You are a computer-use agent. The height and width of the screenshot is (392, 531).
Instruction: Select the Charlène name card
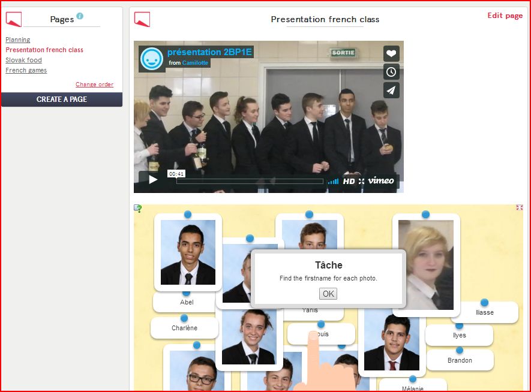[x=184, y=328]
